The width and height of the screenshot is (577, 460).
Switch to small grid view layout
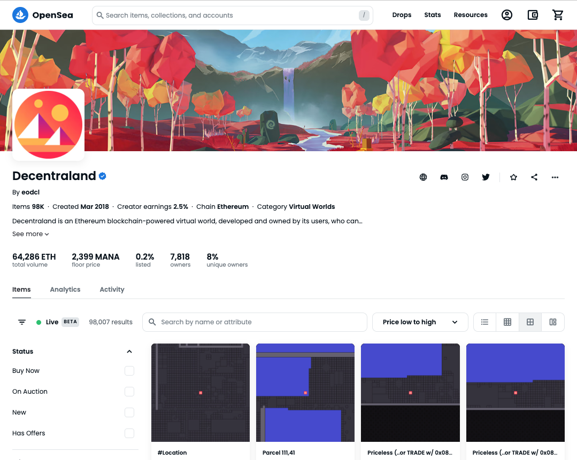click(507, 322)
